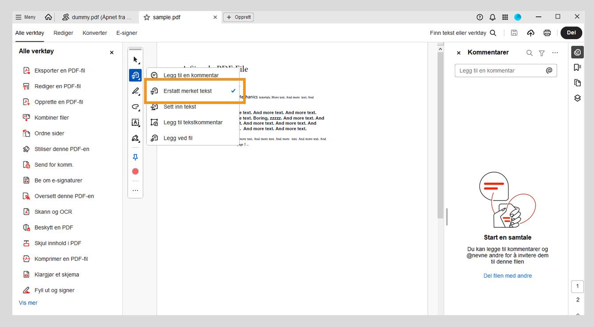Open the Meny hamburger menu
Viewport: 594px width, 327px height.
pyautogui.click(x=26, y=17)
